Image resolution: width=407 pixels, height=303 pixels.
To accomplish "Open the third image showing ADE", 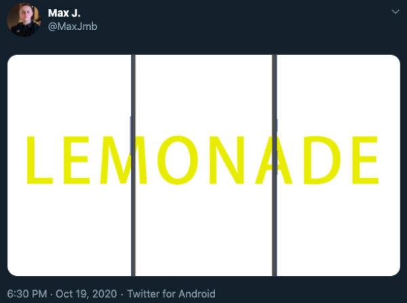I will [338, 165].
